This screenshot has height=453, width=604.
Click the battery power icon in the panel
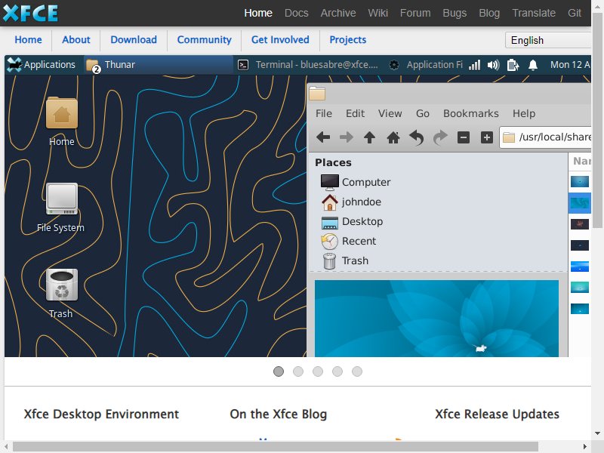click(513, 65)
